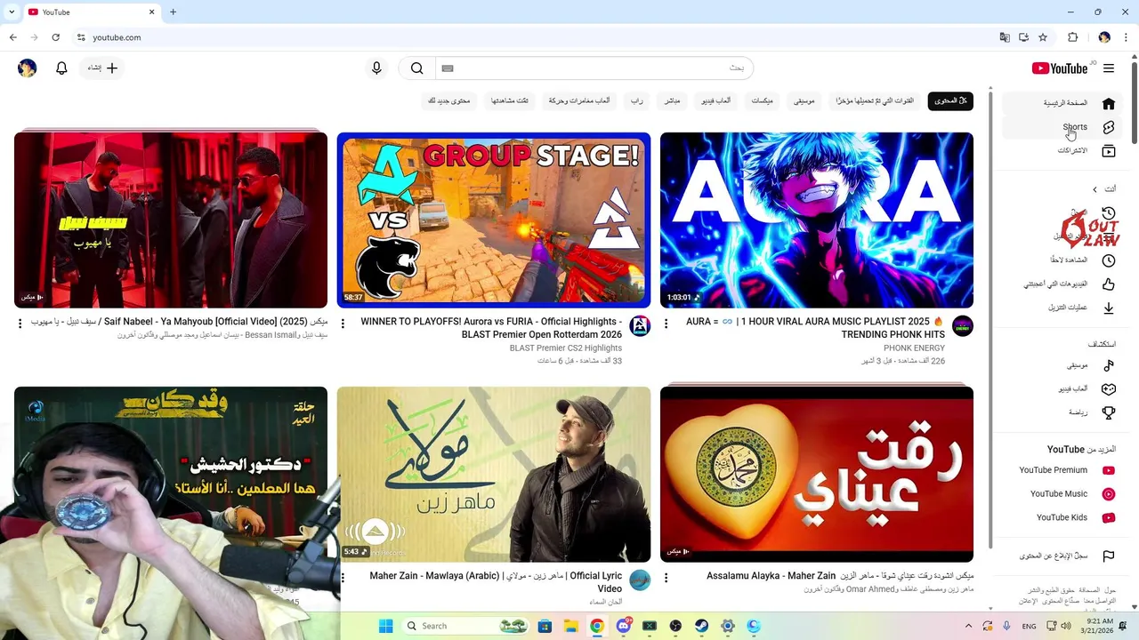This screenshot has width=1139, height=640.
Task: Open BLAST Premier channel avatar
Action: coord(640,325)
